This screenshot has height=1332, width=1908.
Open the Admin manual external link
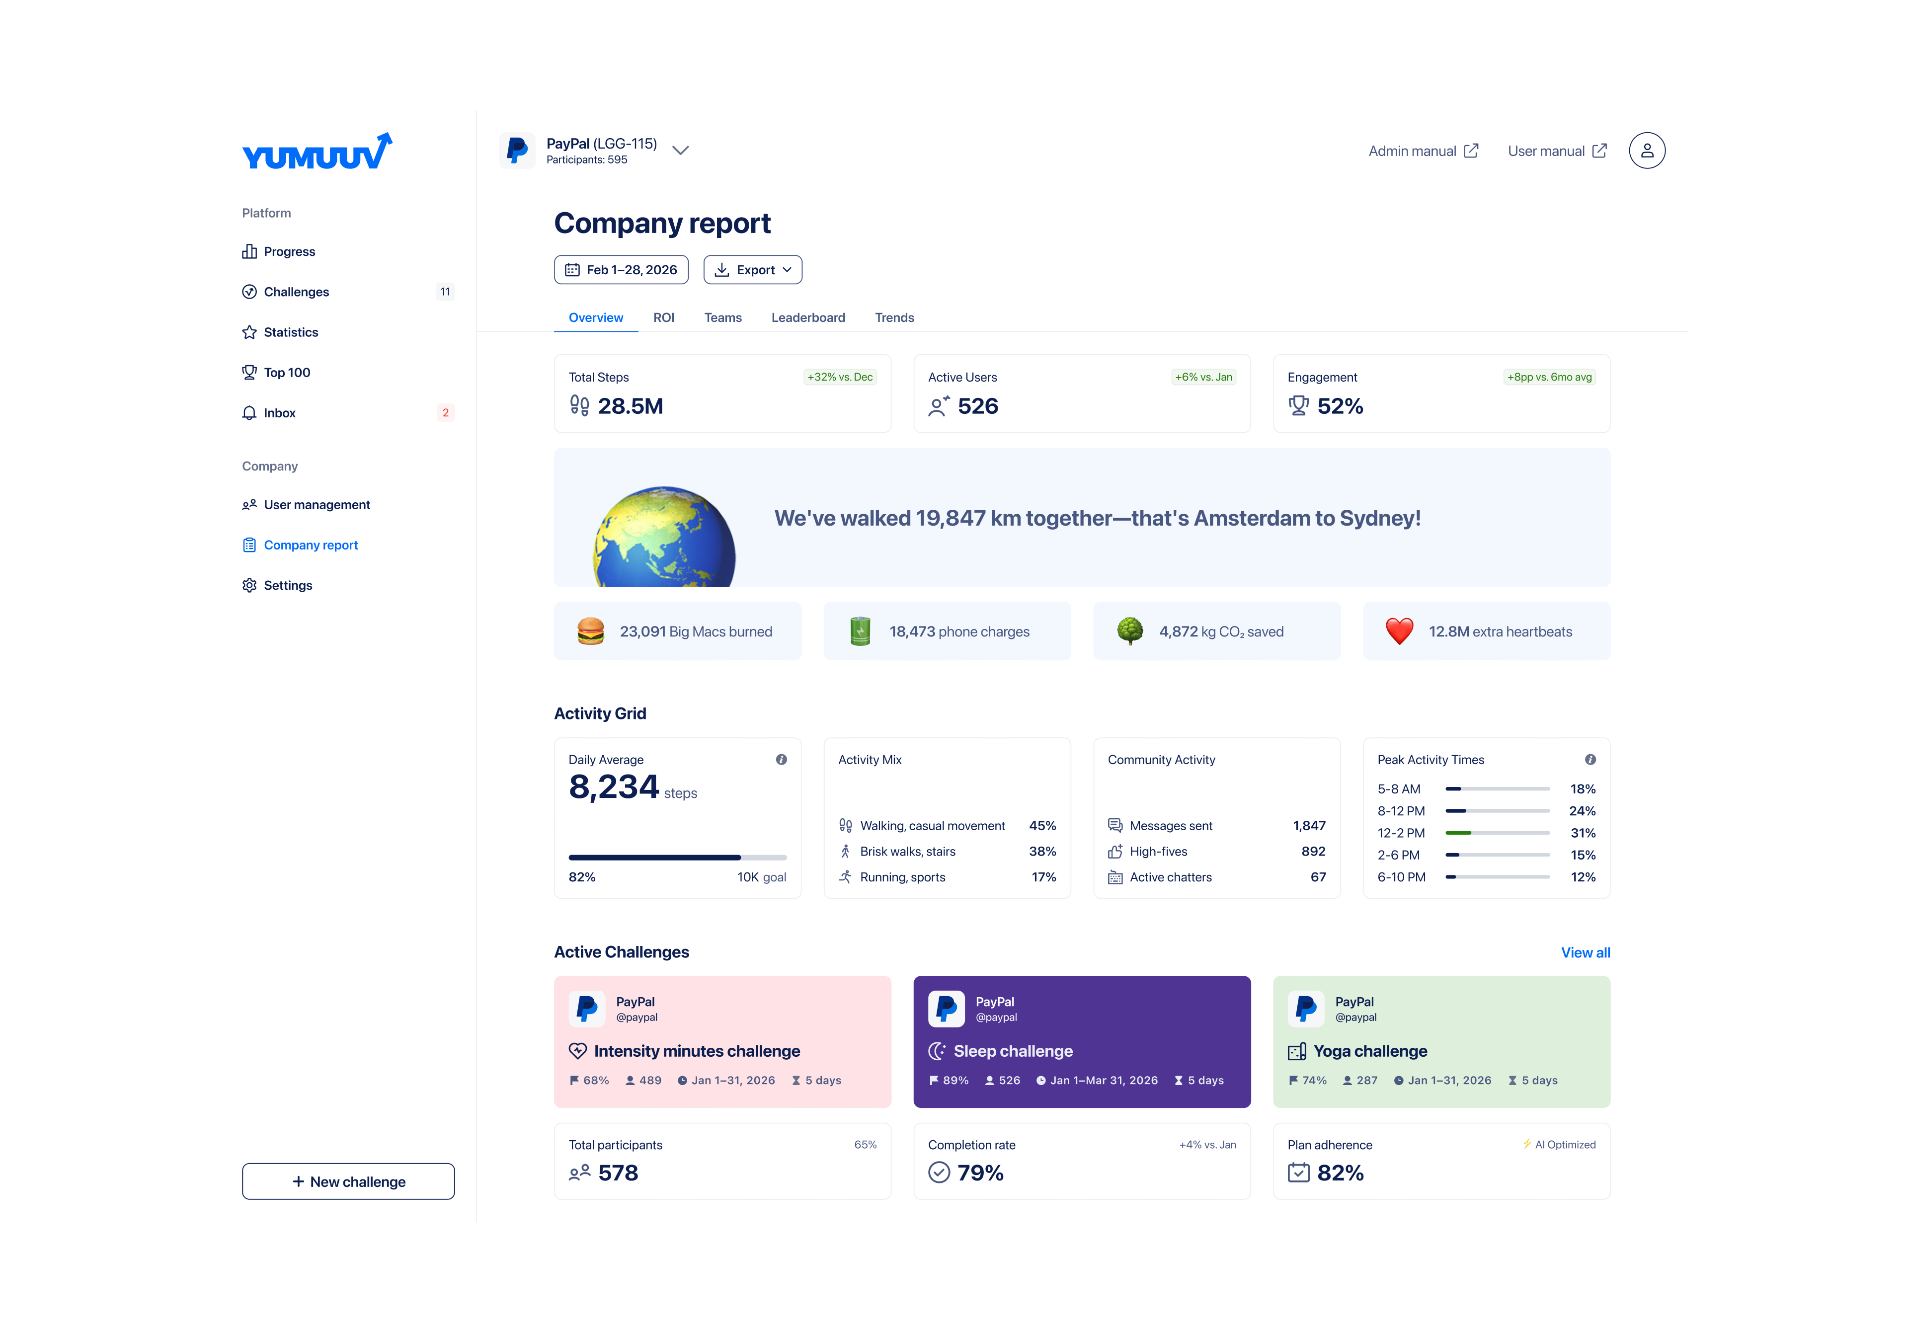[x=1423, y=151]
